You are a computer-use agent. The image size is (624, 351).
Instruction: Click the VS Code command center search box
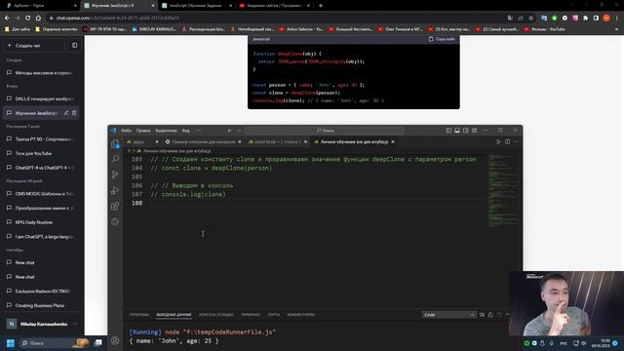tap(325, 130)
